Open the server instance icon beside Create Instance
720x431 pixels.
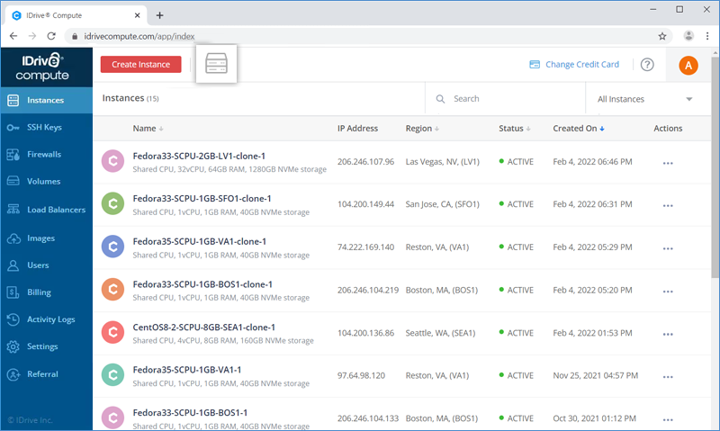216,64
